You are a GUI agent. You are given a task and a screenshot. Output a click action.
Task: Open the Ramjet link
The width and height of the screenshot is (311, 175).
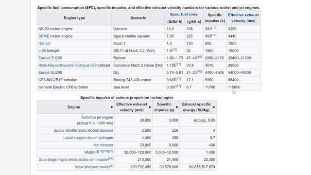coord(44,43)
